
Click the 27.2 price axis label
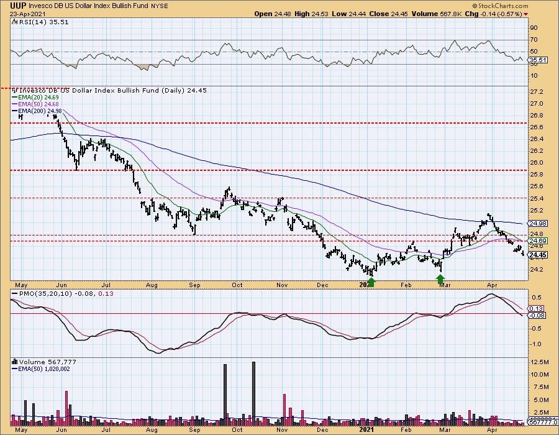coord(536,92)
